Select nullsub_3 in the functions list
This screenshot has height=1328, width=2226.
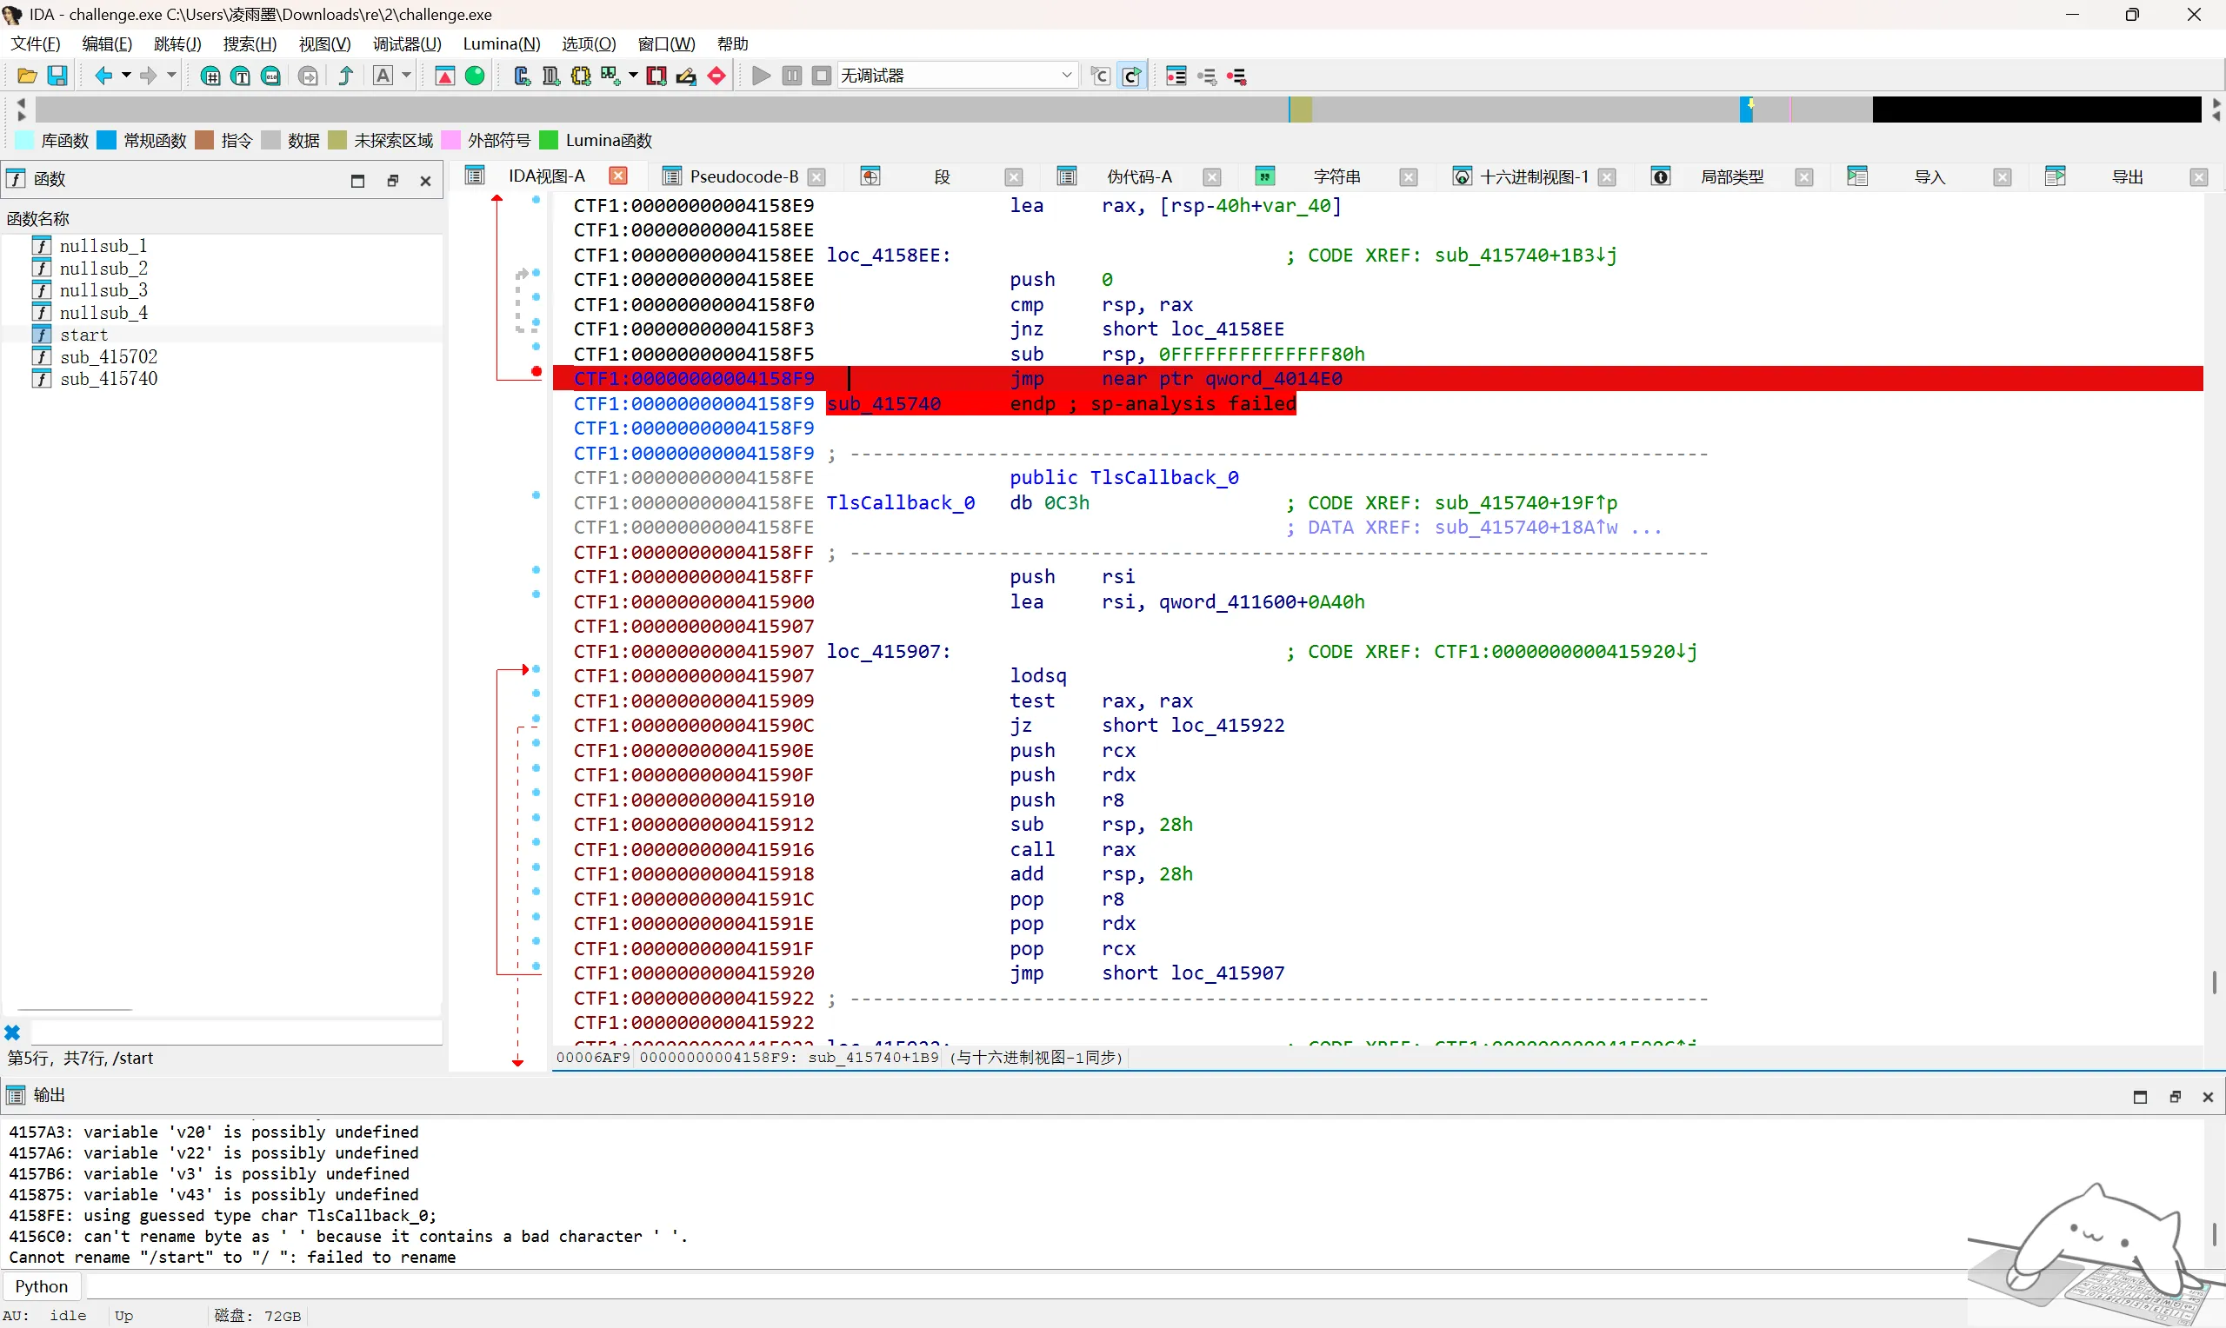pos(103,290)
